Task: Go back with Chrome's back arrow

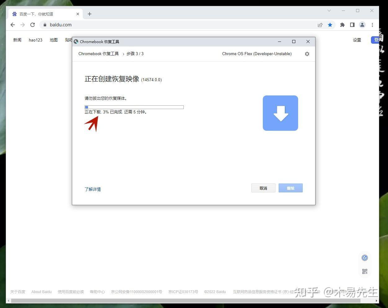Action: tap(13, 25)
